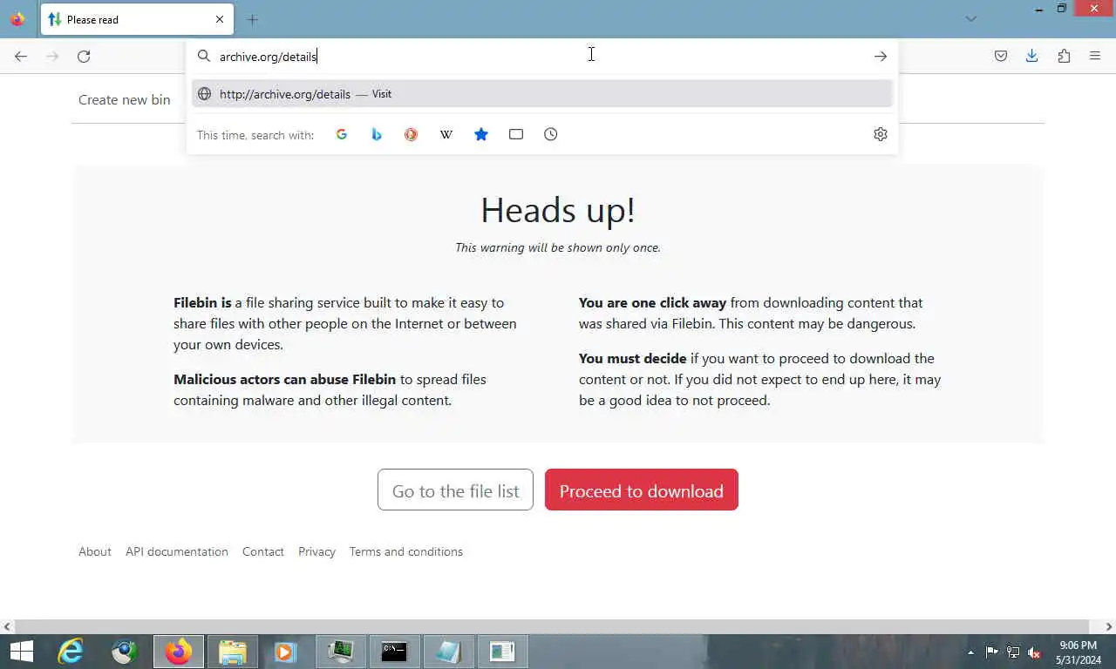Click Proceed to download button
The image size is (1116, 669).
coord(642,490)
